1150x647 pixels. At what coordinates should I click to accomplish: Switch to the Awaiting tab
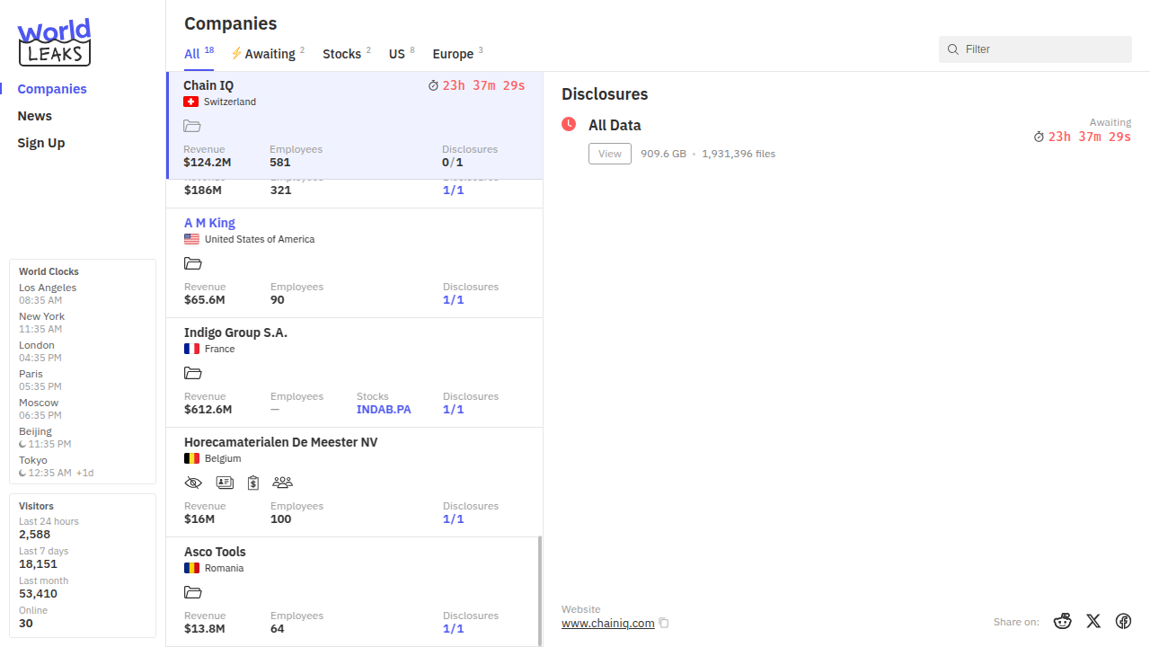coord(268,54)
